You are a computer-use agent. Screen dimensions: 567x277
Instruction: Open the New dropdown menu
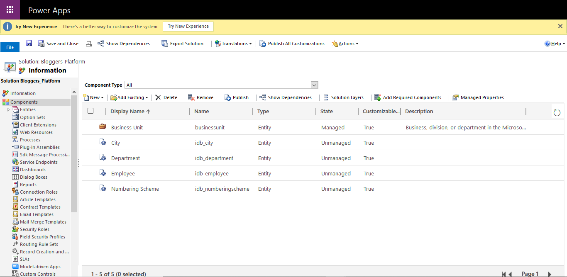[x=93, y=97]
